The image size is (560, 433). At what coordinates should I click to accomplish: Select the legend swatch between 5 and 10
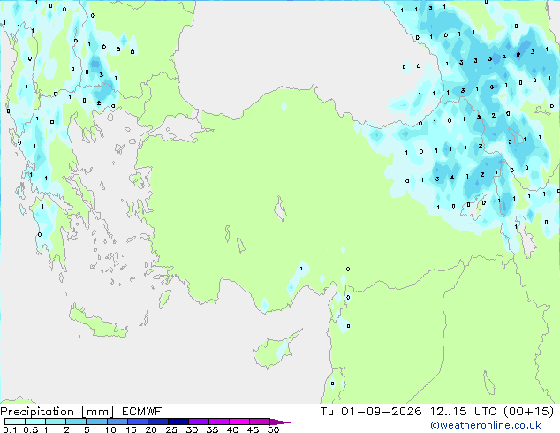coord(96,422)
